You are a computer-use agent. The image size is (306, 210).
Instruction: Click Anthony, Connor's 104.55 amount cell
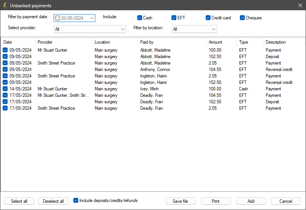[215, 69]
